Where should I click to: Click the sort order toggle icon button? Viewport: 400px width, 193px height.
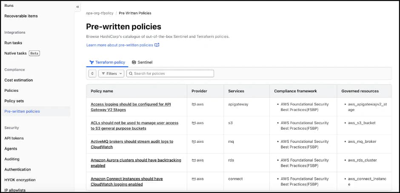click(x=92, y=74)
